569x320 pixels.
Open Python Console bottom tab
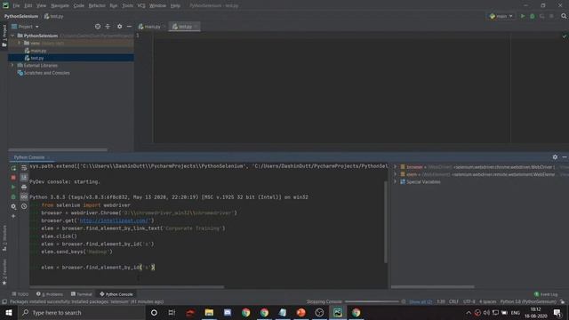[x=116, y=294]
